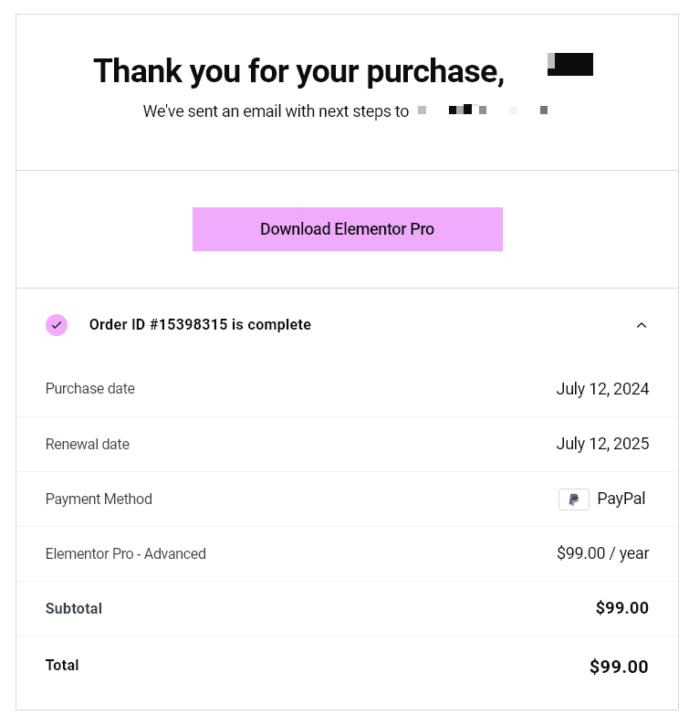Click the Total label
Image resolution: width=689 pixels, height=715 pixels.
tap(62, 666)
